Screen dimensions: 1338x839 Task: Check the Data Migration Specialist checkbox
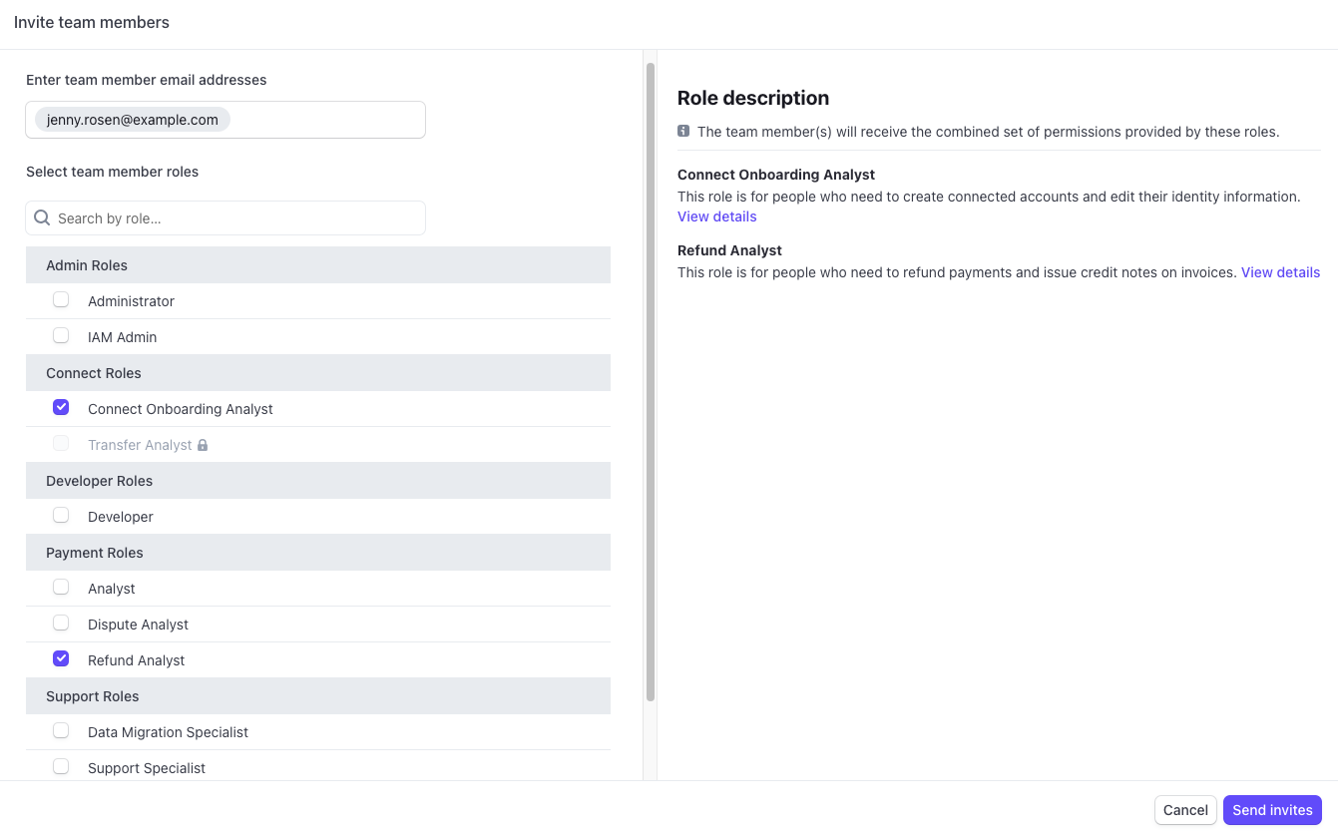click(61, 730)
